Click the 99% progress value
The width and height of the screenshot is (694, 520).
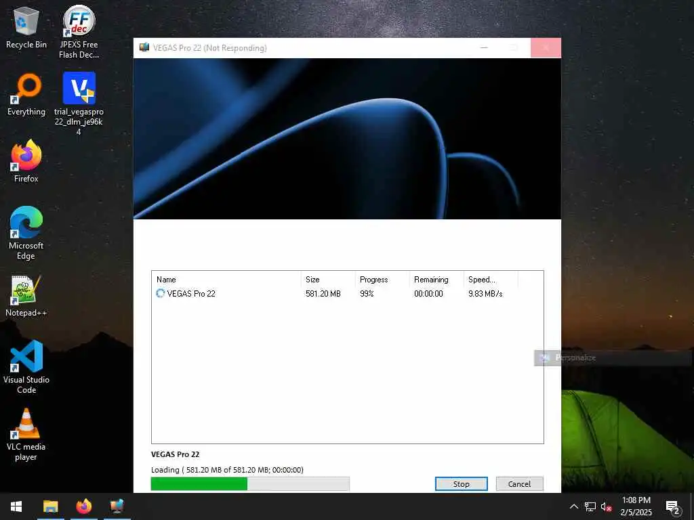[x=367, y=294]
